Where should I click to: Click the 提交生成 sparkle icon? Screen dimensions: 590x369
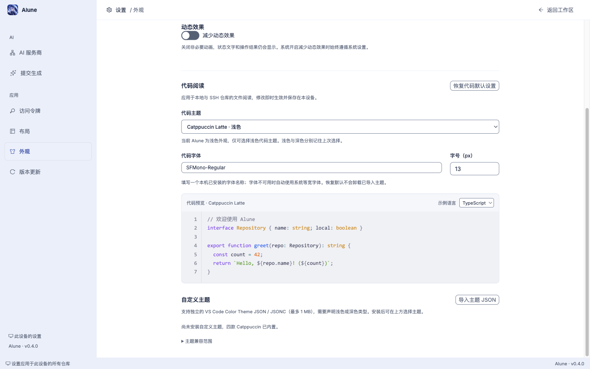point(13,73)
